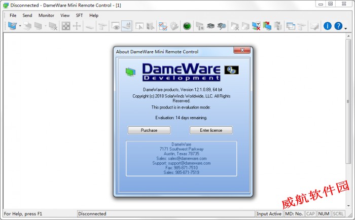Screen dimensions: 355x220
Task: Click the 'Disconnected' status bar text
Action: point(92,213)
